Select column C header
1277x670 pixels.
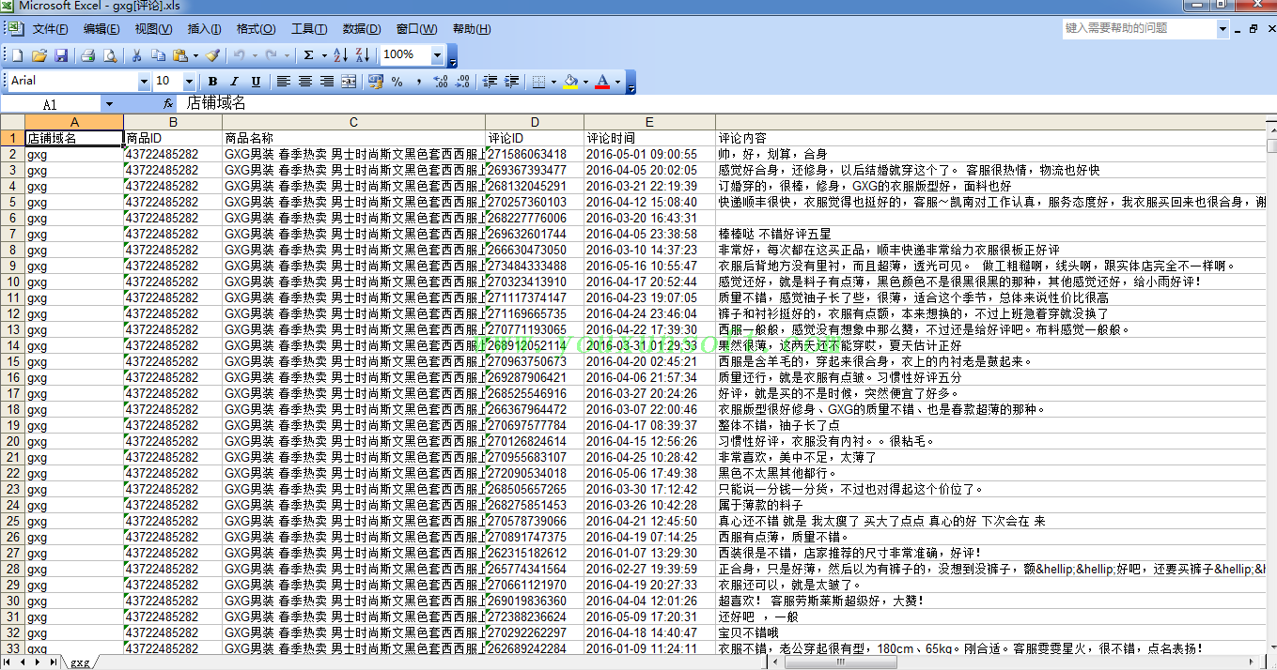[353, 122]
